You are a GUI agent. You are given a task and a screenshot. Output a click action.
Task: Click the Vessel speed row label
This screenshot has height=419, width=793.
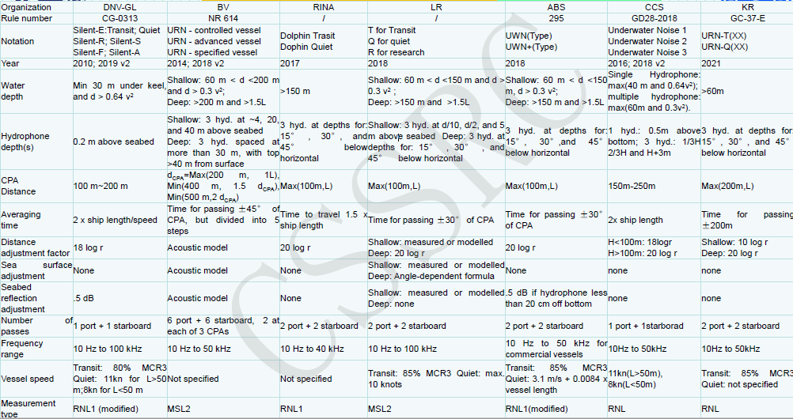(x=36, y=379)
